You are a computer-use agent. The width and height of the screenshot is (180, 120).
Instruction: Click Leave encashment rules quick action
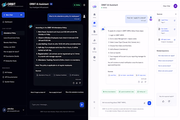coord(126,92)
